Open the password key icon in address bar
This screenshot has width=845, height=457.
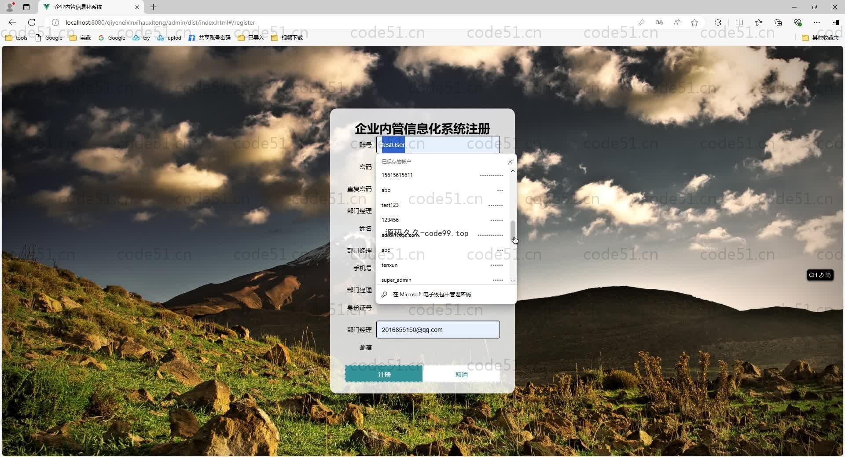642,22
